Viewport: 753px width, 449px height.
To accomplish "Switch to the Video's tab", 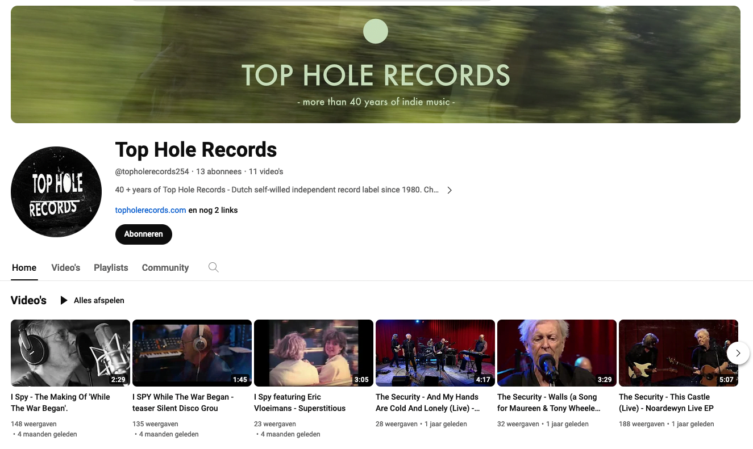I will click(x=66, y=267).
